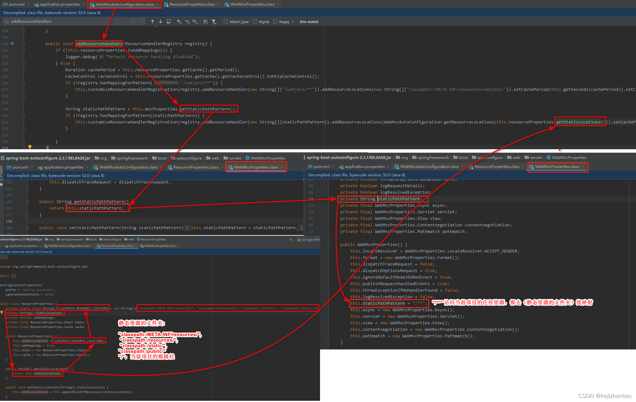
Task: Enable the Match Case checkbox
Action: (x=226, y=21)
